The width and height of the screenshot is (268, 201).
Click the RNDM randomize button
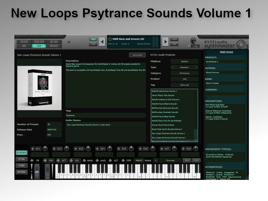click(174, 39)
